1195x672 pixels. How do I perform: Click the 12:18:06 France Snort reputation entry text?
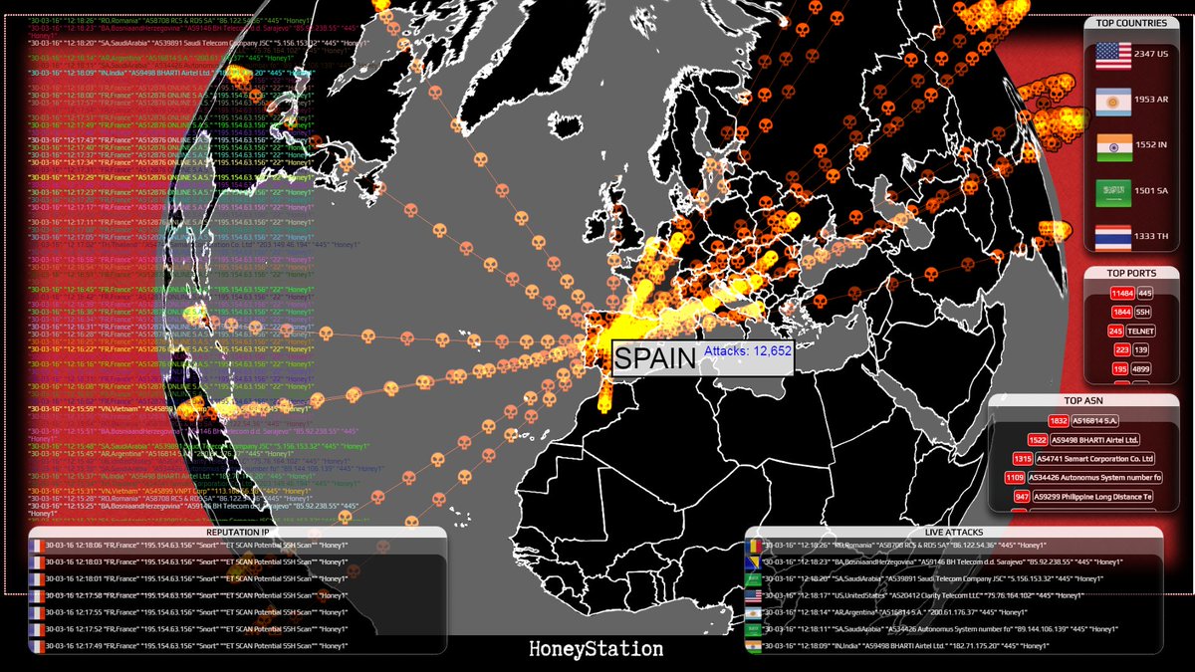(x=198, y=546)
